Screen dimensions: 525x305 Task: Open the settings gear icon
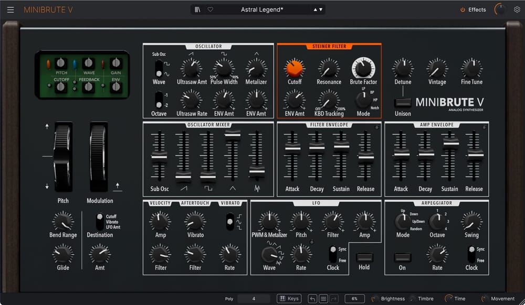pyautogui.click(x=517, y=9)
